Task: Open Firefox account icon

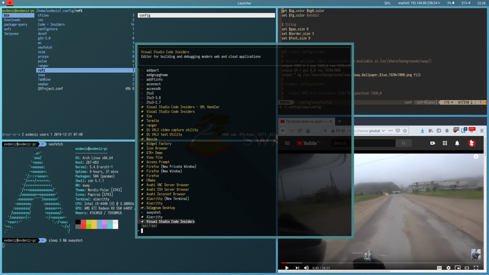Action: click(x=447, y=131)
